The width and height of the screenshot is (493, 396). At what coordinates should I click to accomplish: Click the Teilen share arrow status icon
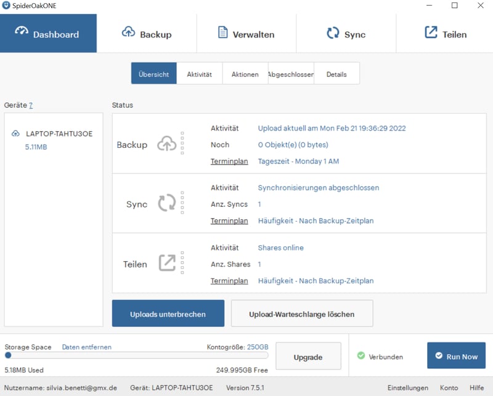167,263
